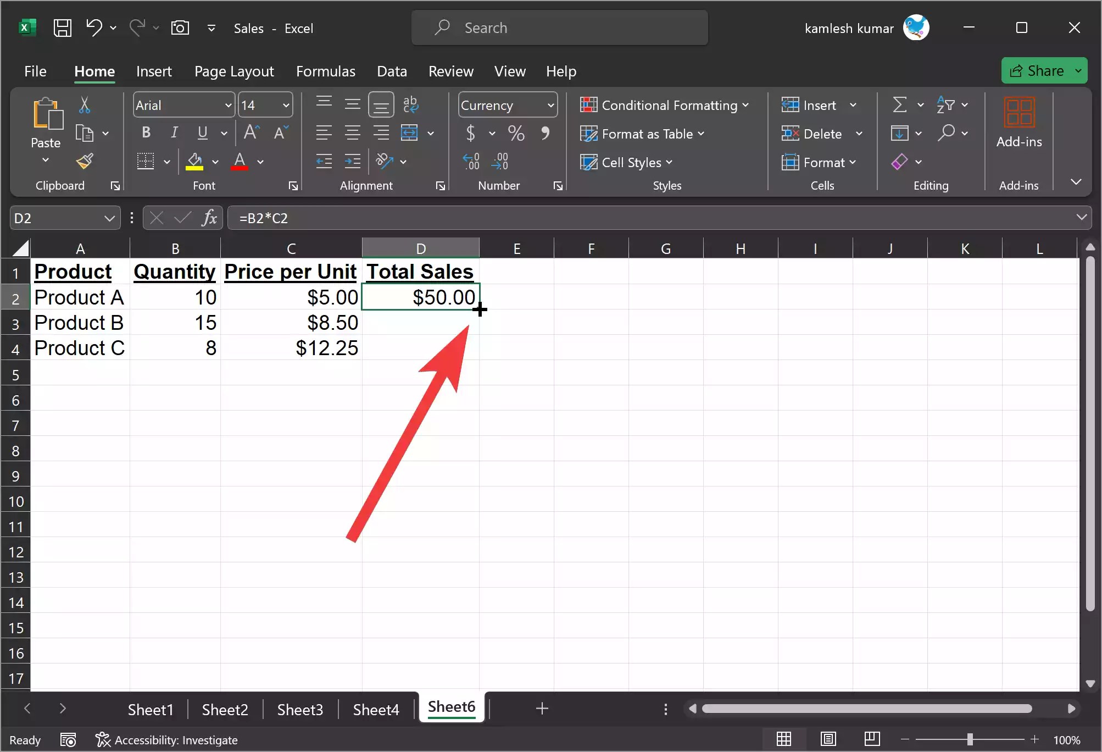The height and width of the screenshot is (752, 1102).
Task: Open the Cut tool in Clipboard group
Action: [x=85, y=104]
